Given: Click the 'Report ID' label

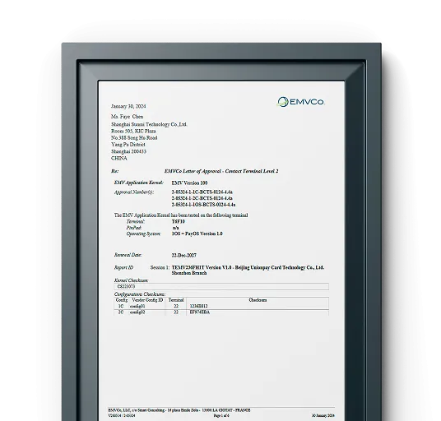Looking at the screenshot, I should 123,267.
